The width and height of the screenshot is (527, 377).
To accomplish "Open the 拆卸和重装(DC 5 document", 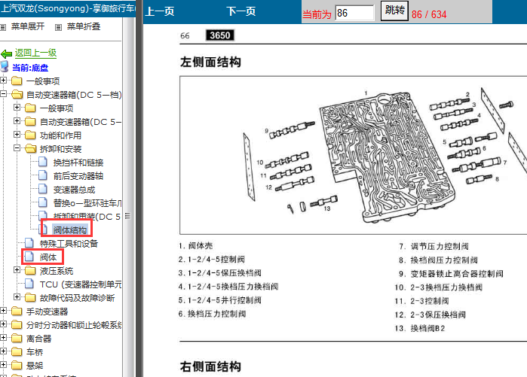I will (x=87, y=217).
